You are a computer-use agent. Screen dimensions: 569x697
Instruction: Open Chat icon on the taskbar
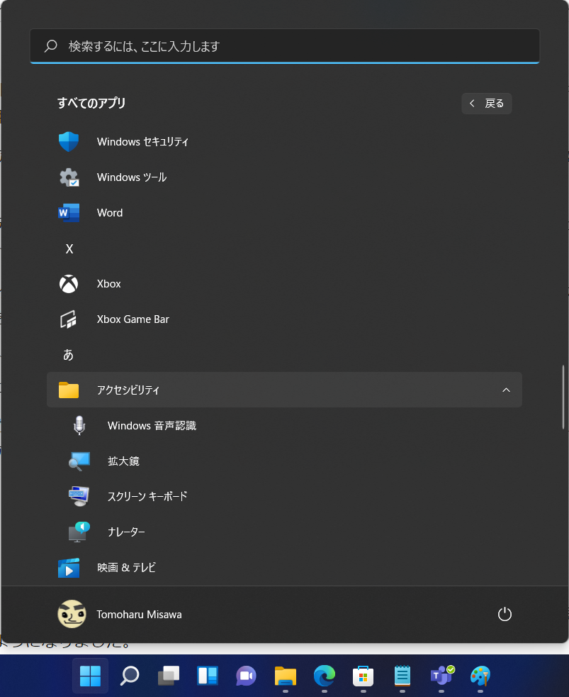[x=246, y=676]
